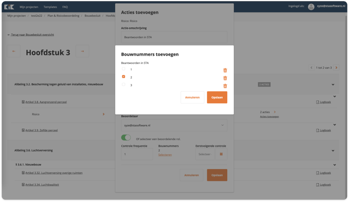Toggle the beoordelende rol switch
This screenshot has width=349, height=202.
click(x=126, y=138)
